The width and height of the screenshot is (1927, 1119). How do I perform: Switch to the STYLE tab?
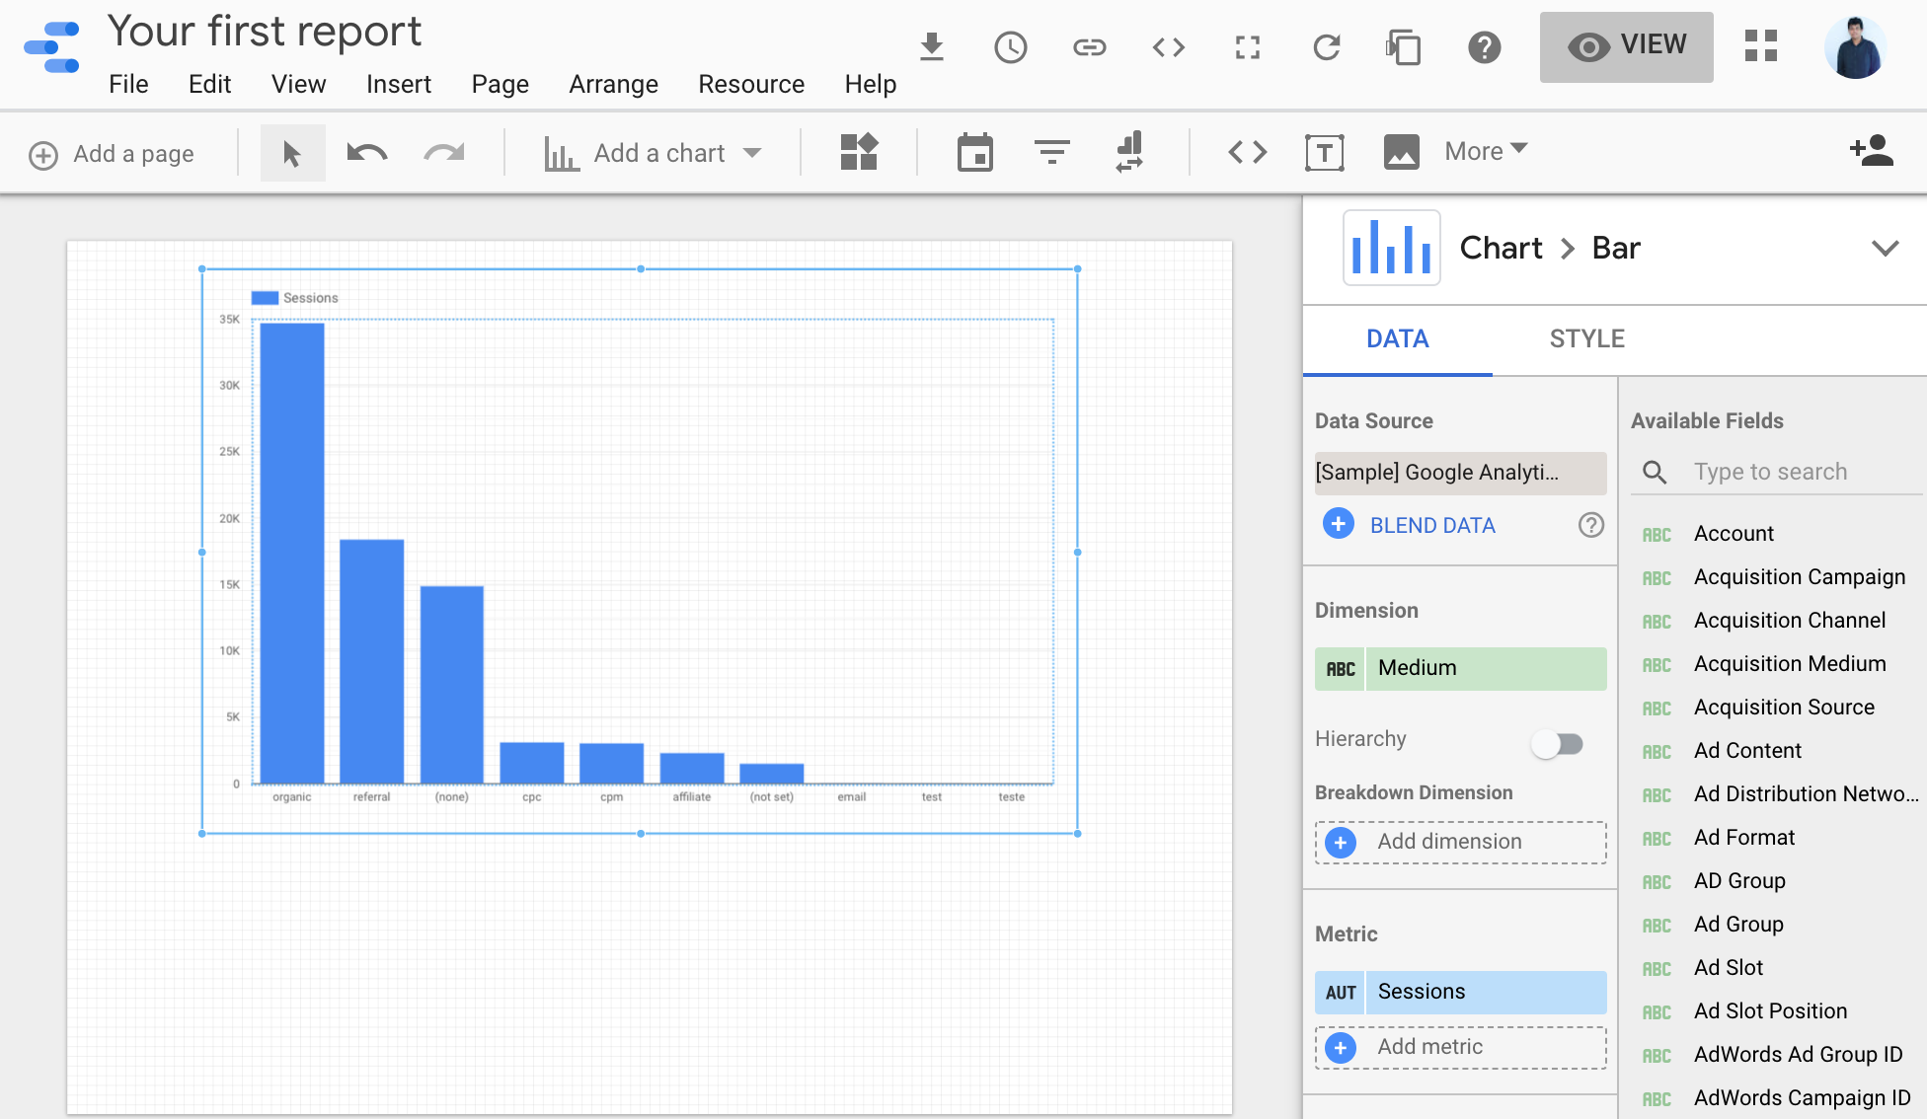pyautogui.click(x=1585, y=338)
